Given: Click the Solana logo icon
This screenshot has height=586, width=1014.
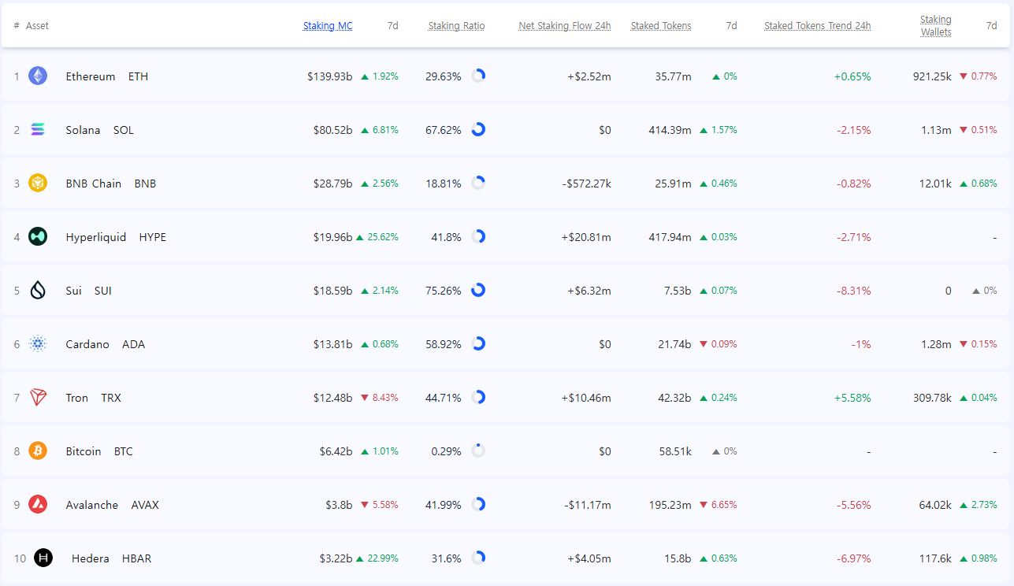Looking at the screenshot, I should coord(38,130).
